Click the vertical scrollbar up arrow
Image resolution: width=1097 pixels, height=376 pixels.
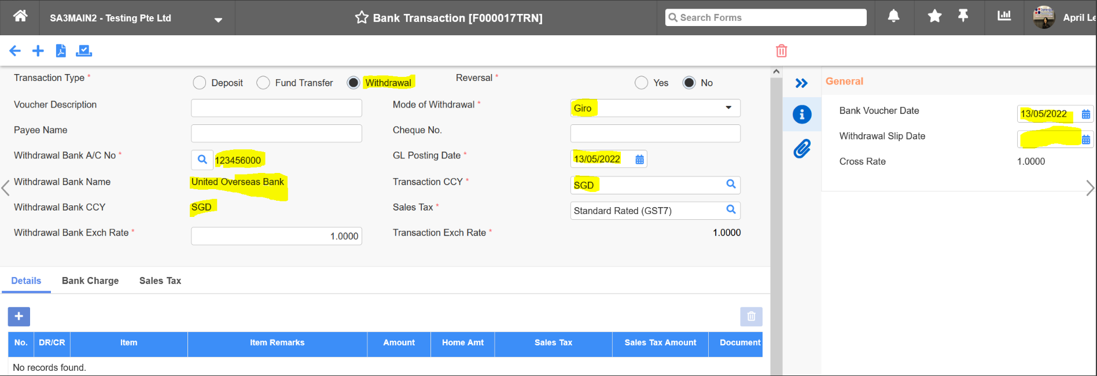click(776, 72)
